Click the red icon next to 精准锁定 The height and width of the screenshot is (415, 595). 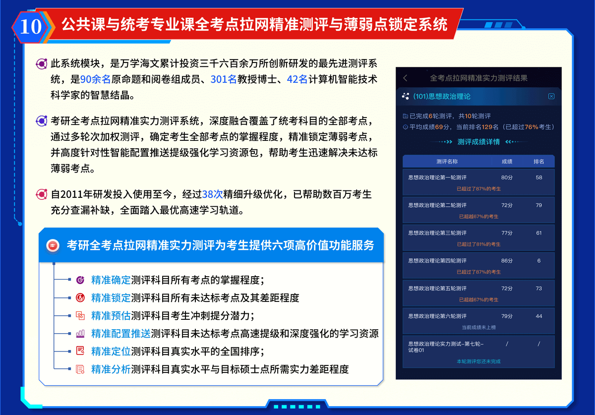pos(80,297)
